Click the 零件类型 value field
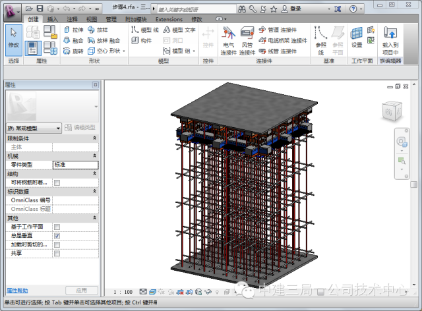422x311 pixels. [75, 165]
